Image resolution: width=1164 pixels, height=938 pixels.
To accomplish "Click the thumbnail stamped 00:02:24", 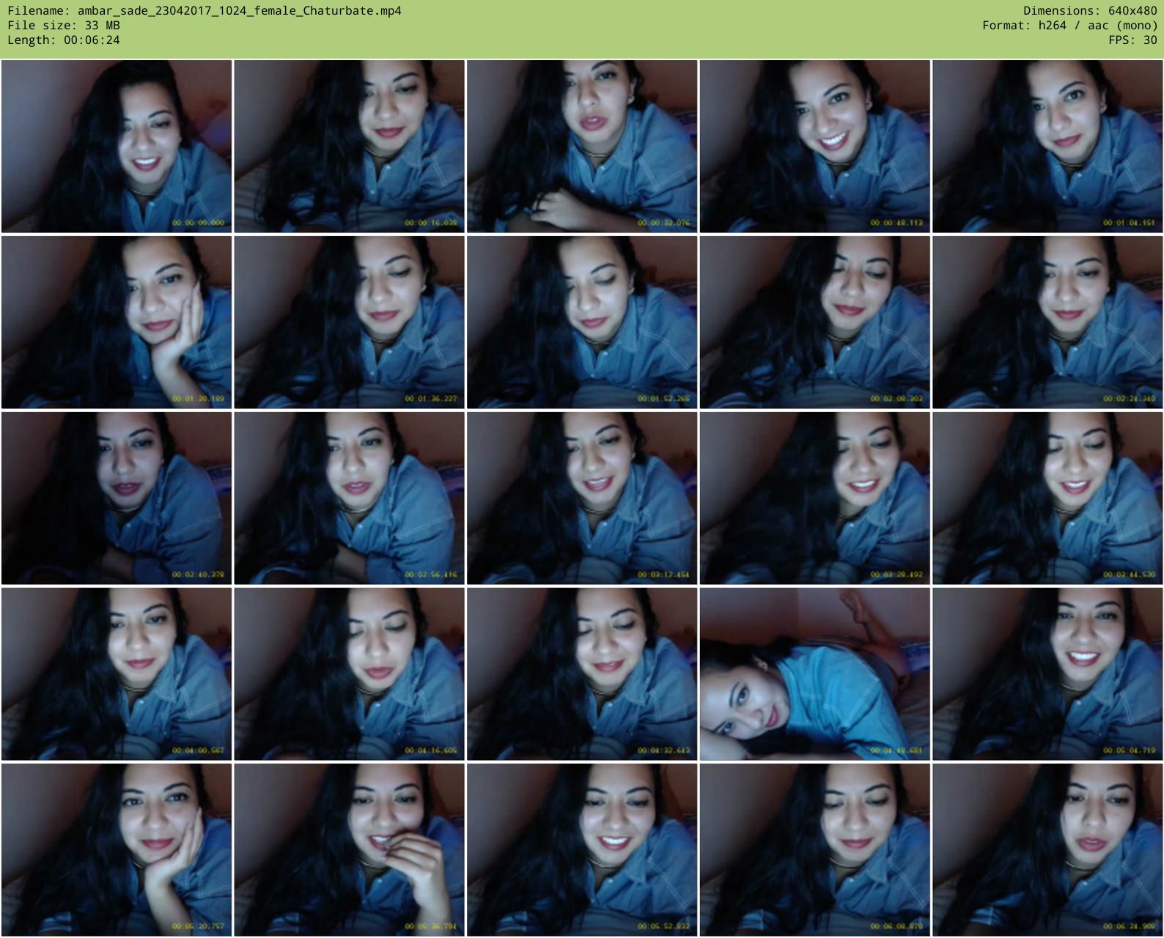I will click(1047, 322).
